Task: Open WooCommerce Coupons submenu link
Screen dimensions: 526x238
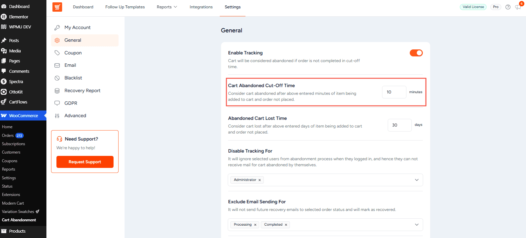Action: 10,161
